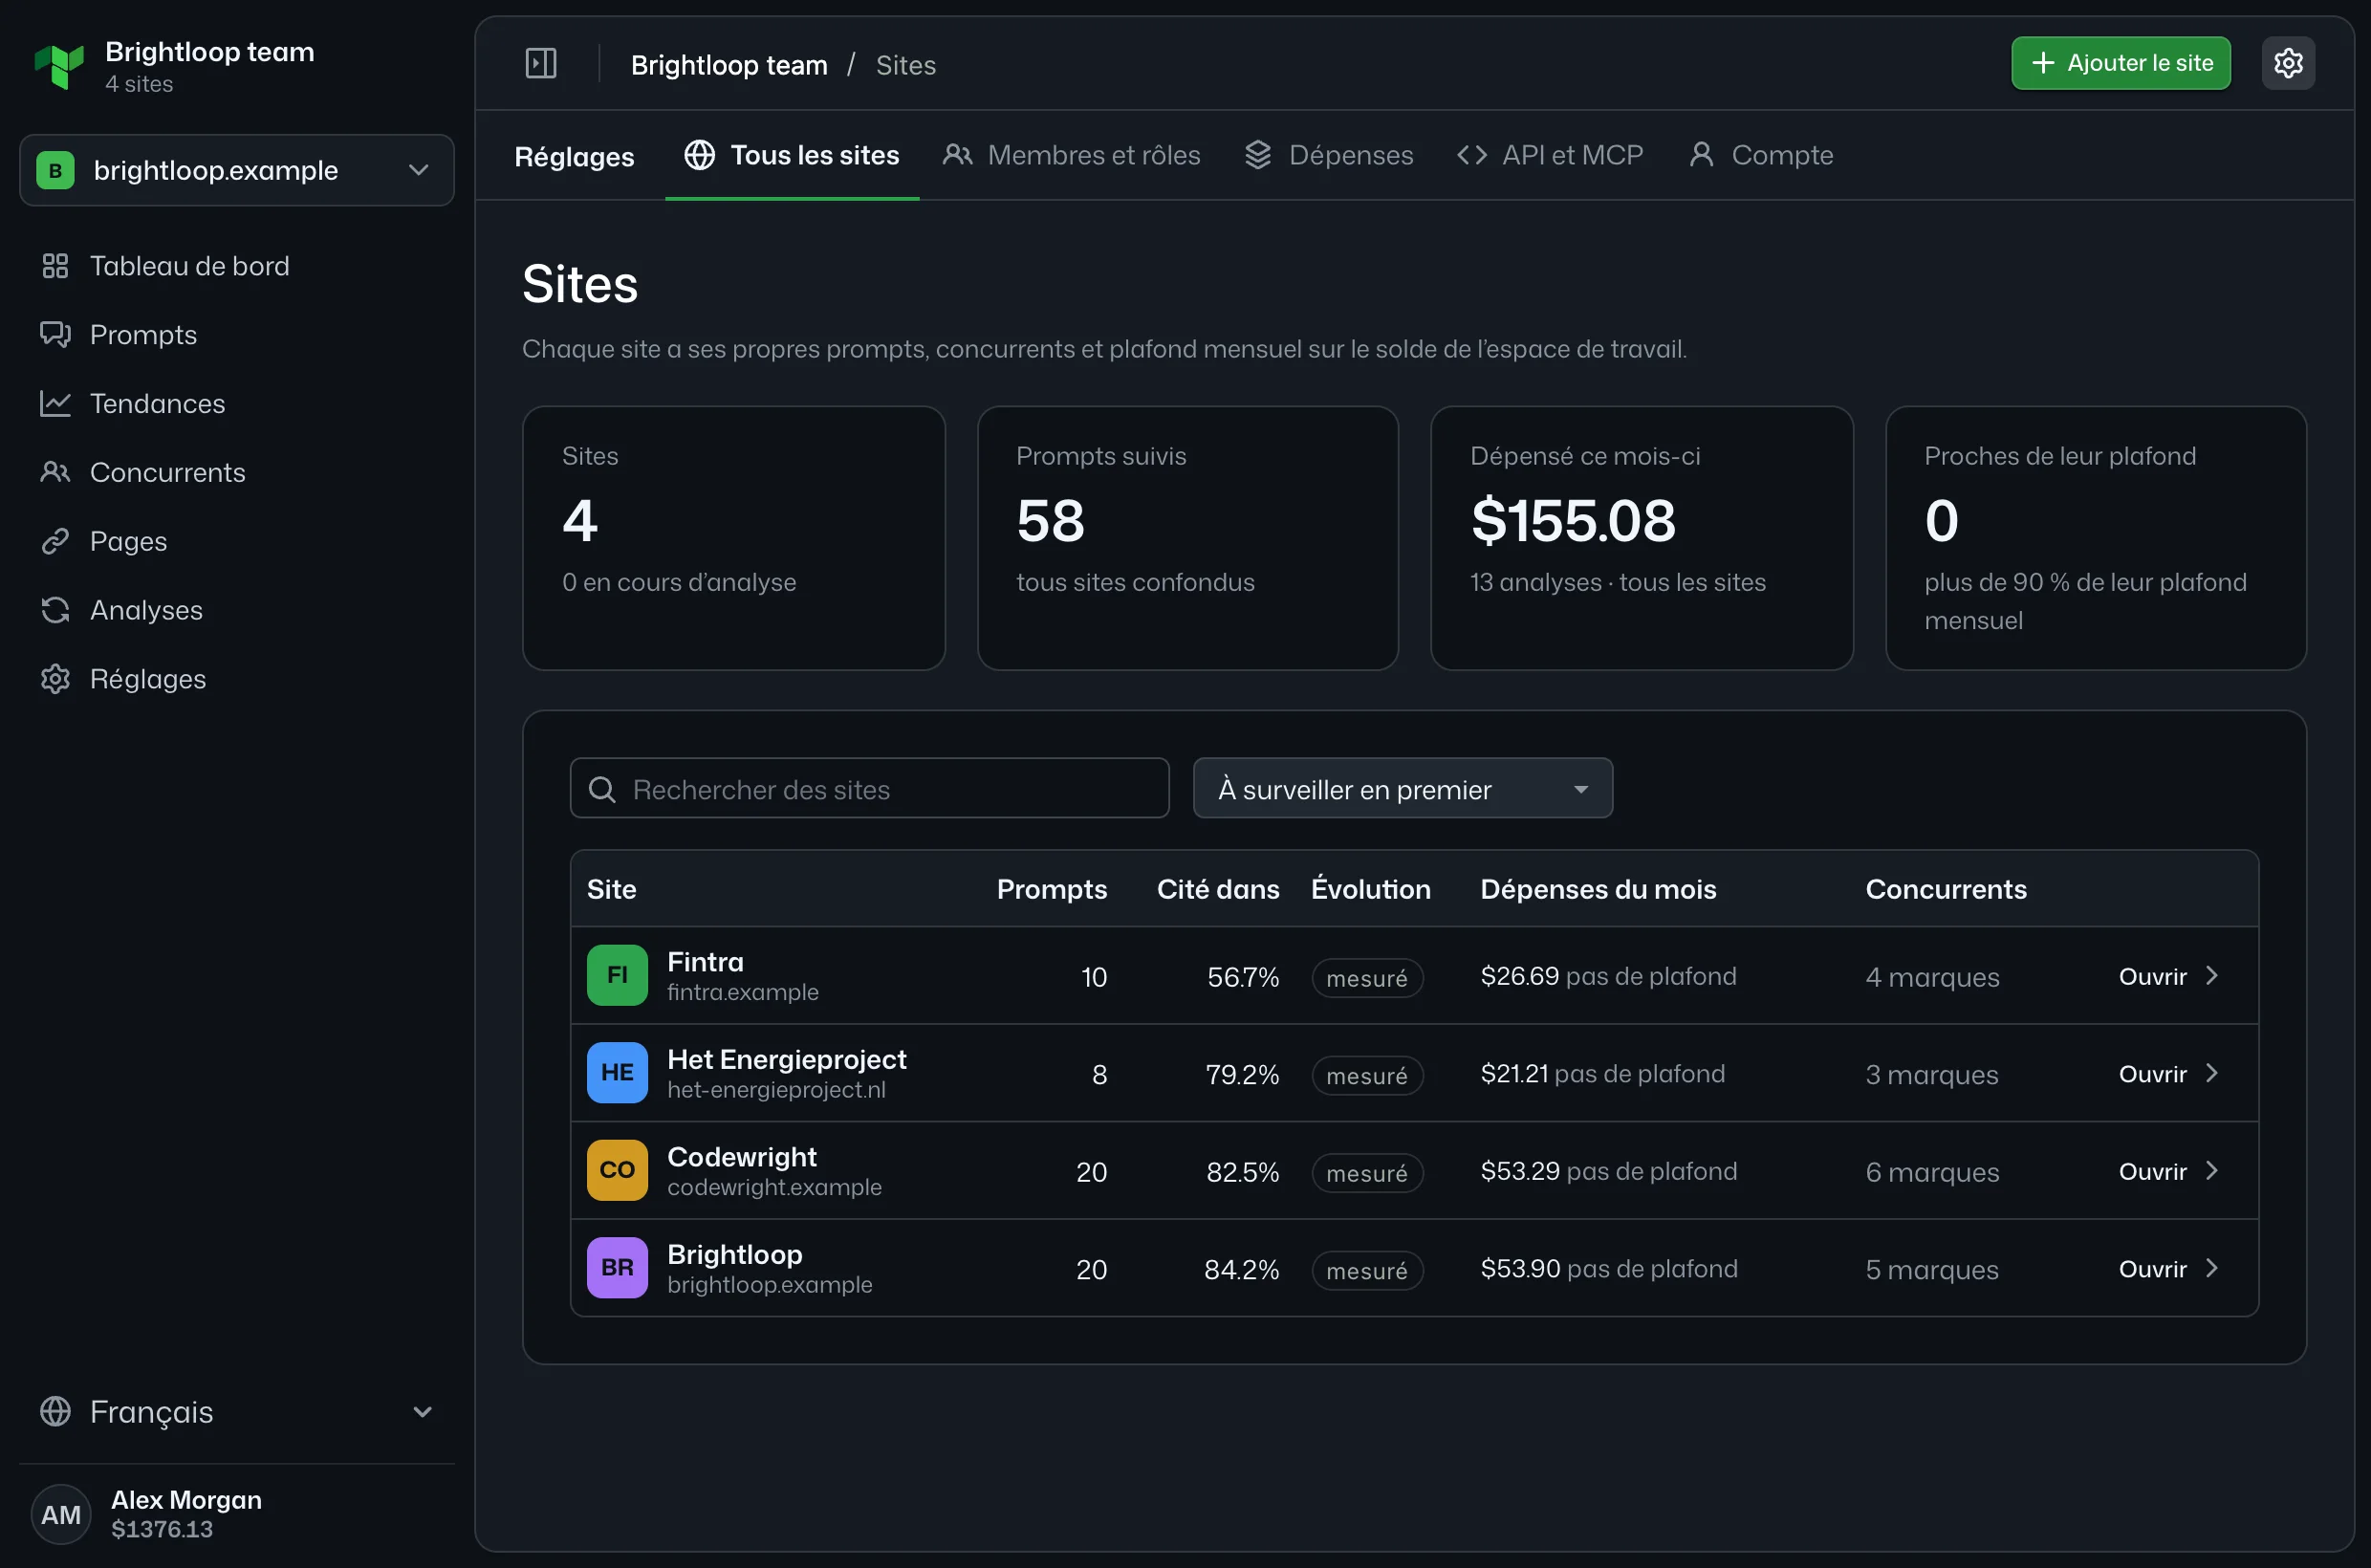Viewport: 2371px width, 1568px height.
Task: Switch to API et MCP tab
Action: pos(1550,156)
